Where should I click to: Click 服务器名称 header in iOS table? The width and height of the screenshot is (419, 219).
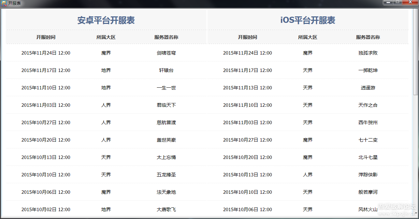[368, 37]
